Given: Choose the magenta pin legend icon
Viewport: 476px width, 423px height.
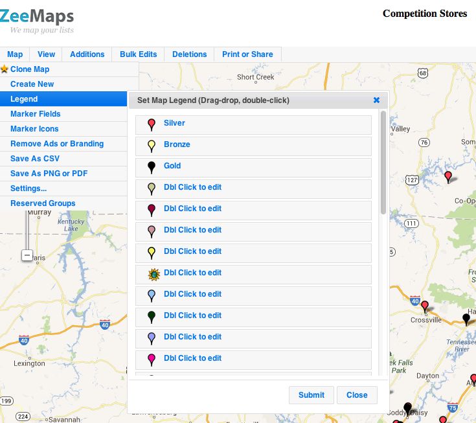Looking at the screenshot, I should [x=152, y=360].
